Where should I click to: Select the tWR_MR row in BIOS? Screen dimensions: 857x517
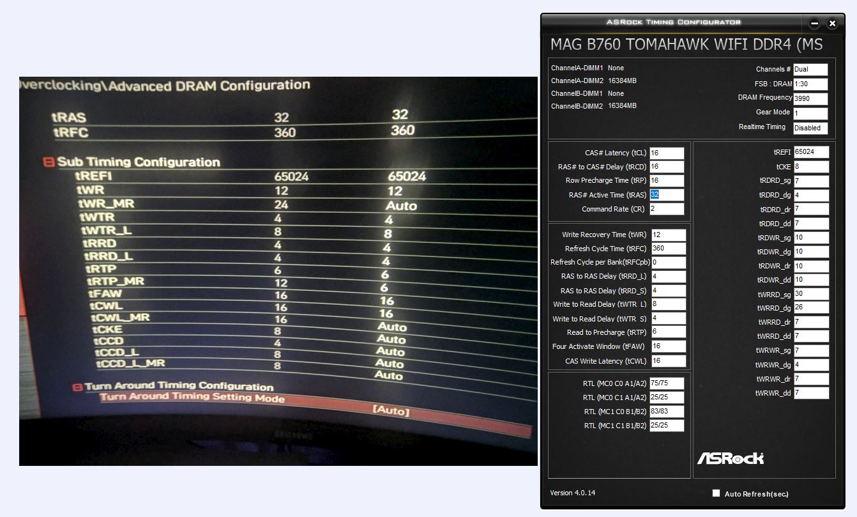307,204
